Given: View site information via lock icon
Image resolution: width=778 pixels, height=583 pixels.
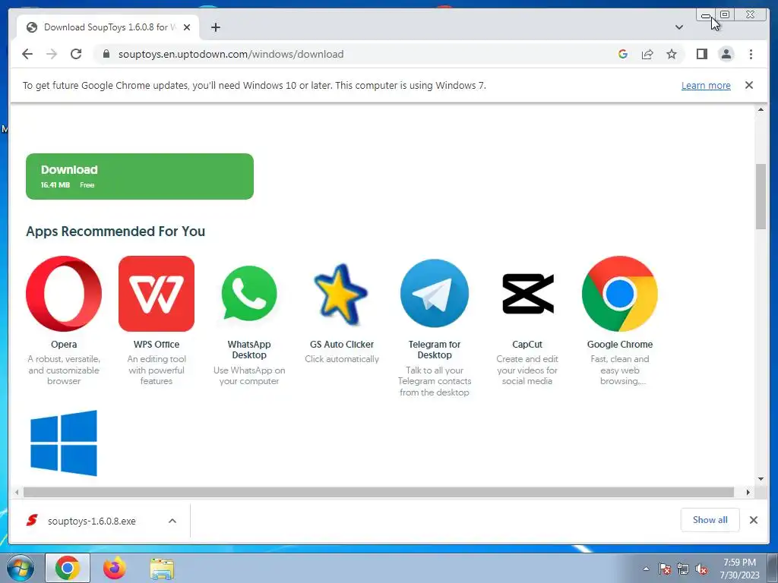Looking at the screenshot, I should click(x=106, y=54).
